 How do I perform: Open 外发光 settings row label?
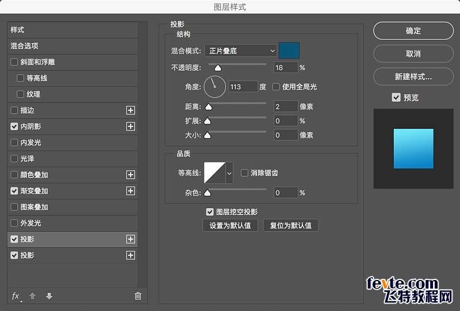(x=30, y=223)
